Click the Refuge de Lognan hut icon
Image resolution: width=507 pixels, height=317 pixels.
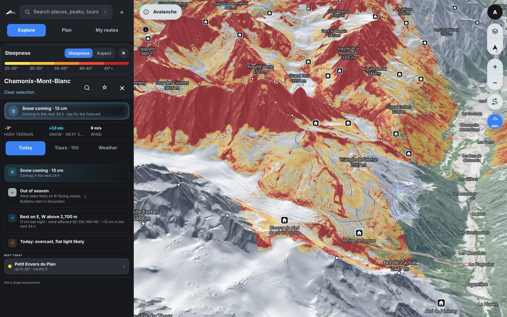click(x=359, y=233)
